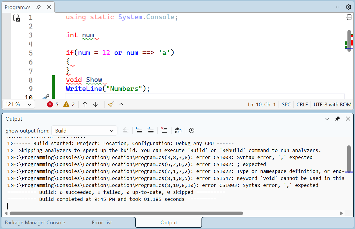Click the Output vertical scrollbar thumb
The width and height of the screenshot is (355, 229).
[x=349, y=159]
